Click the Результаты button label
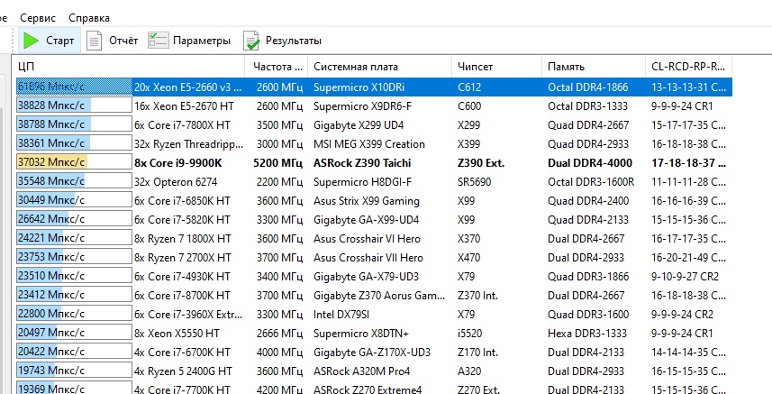 293,41
